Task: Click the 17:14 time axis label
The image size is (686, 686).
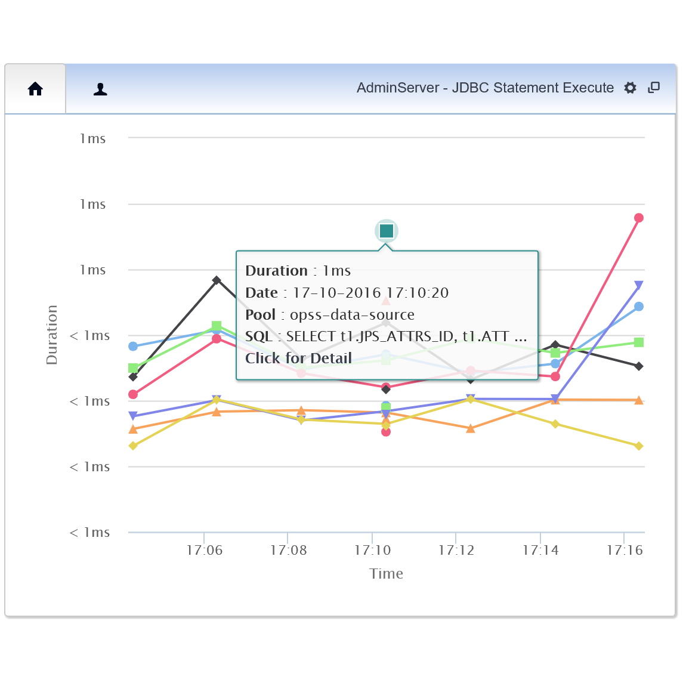Action: click(540, 550)
